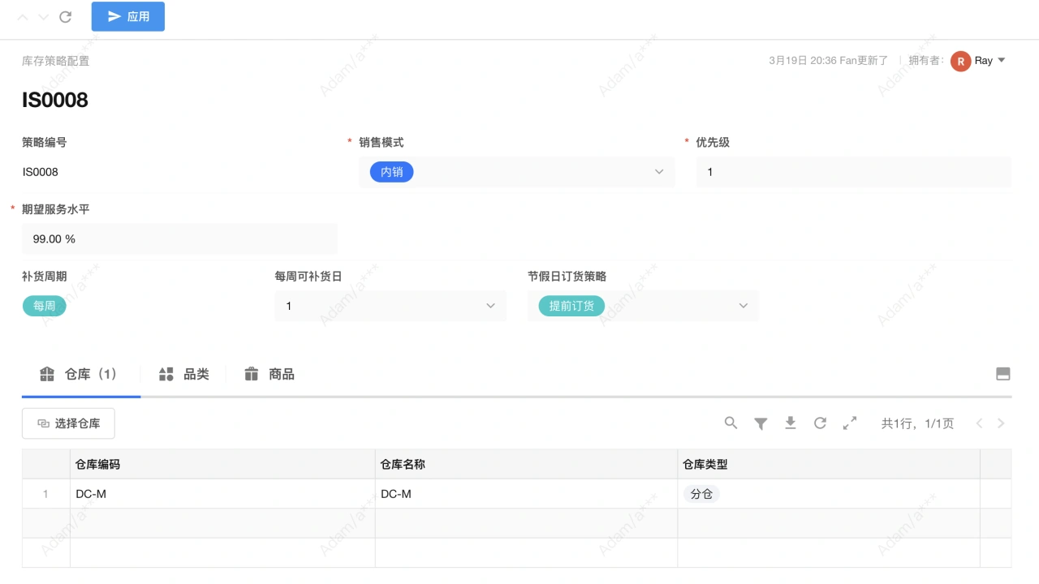
Task: Open the 每周可补货日 dropdown
Action: click(489, 306)
